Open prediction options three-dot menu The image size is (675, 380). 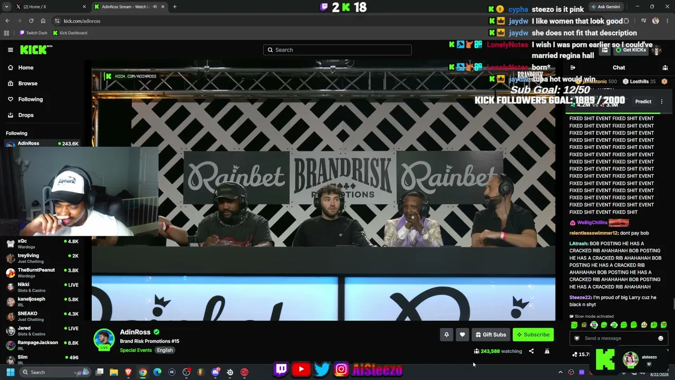coord(662,101)
